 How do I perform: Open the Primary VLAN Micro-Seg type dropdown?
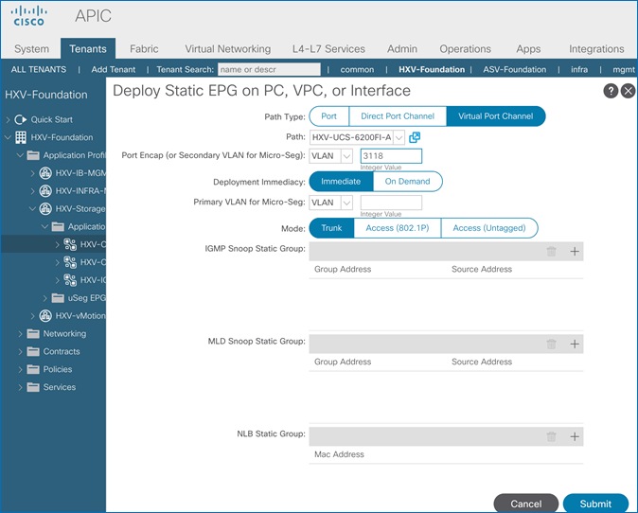point(330,203)
